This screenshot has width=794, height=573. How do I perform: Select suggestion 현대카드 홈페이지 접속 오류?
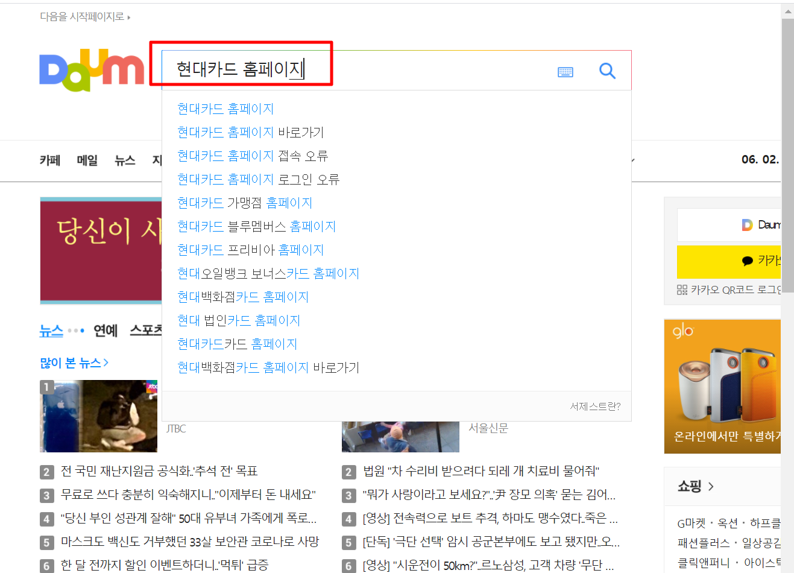253,156
